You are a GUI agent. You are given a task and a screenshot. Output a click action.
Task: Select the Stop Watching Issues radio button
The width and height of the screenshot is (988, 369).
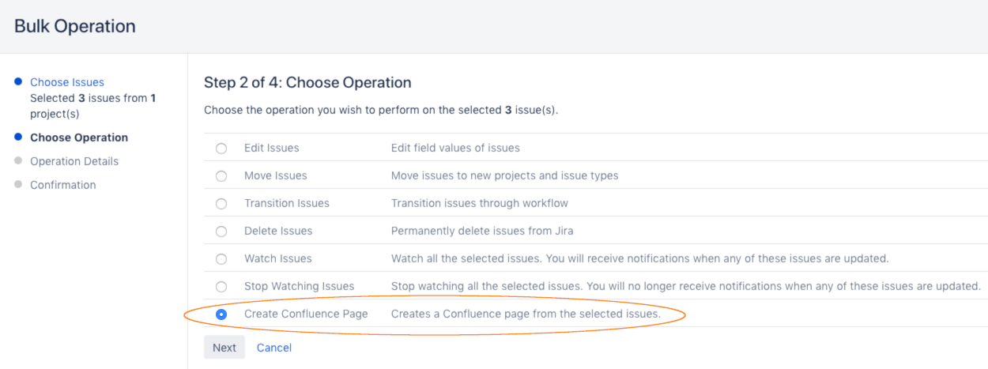click(x=221, y=286)
